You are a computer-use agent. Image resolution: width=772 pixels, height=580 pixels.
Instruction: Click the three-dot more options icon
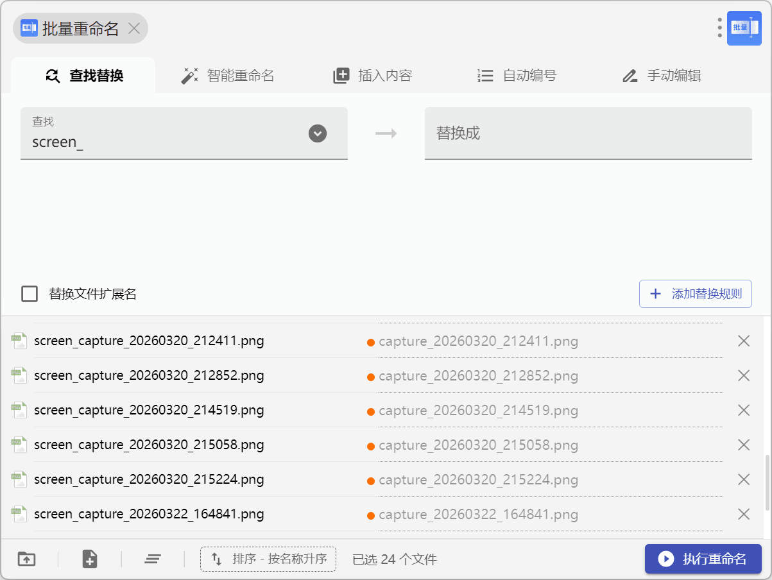pos(719,28)
